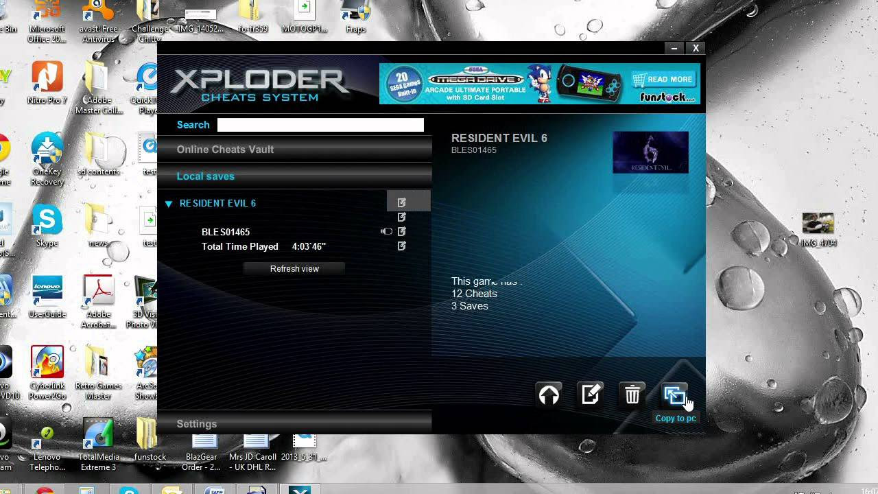Click edit icon in RESIDENT EVIL 6 row
Screen dimensions: 878x494
pos(402,202)
